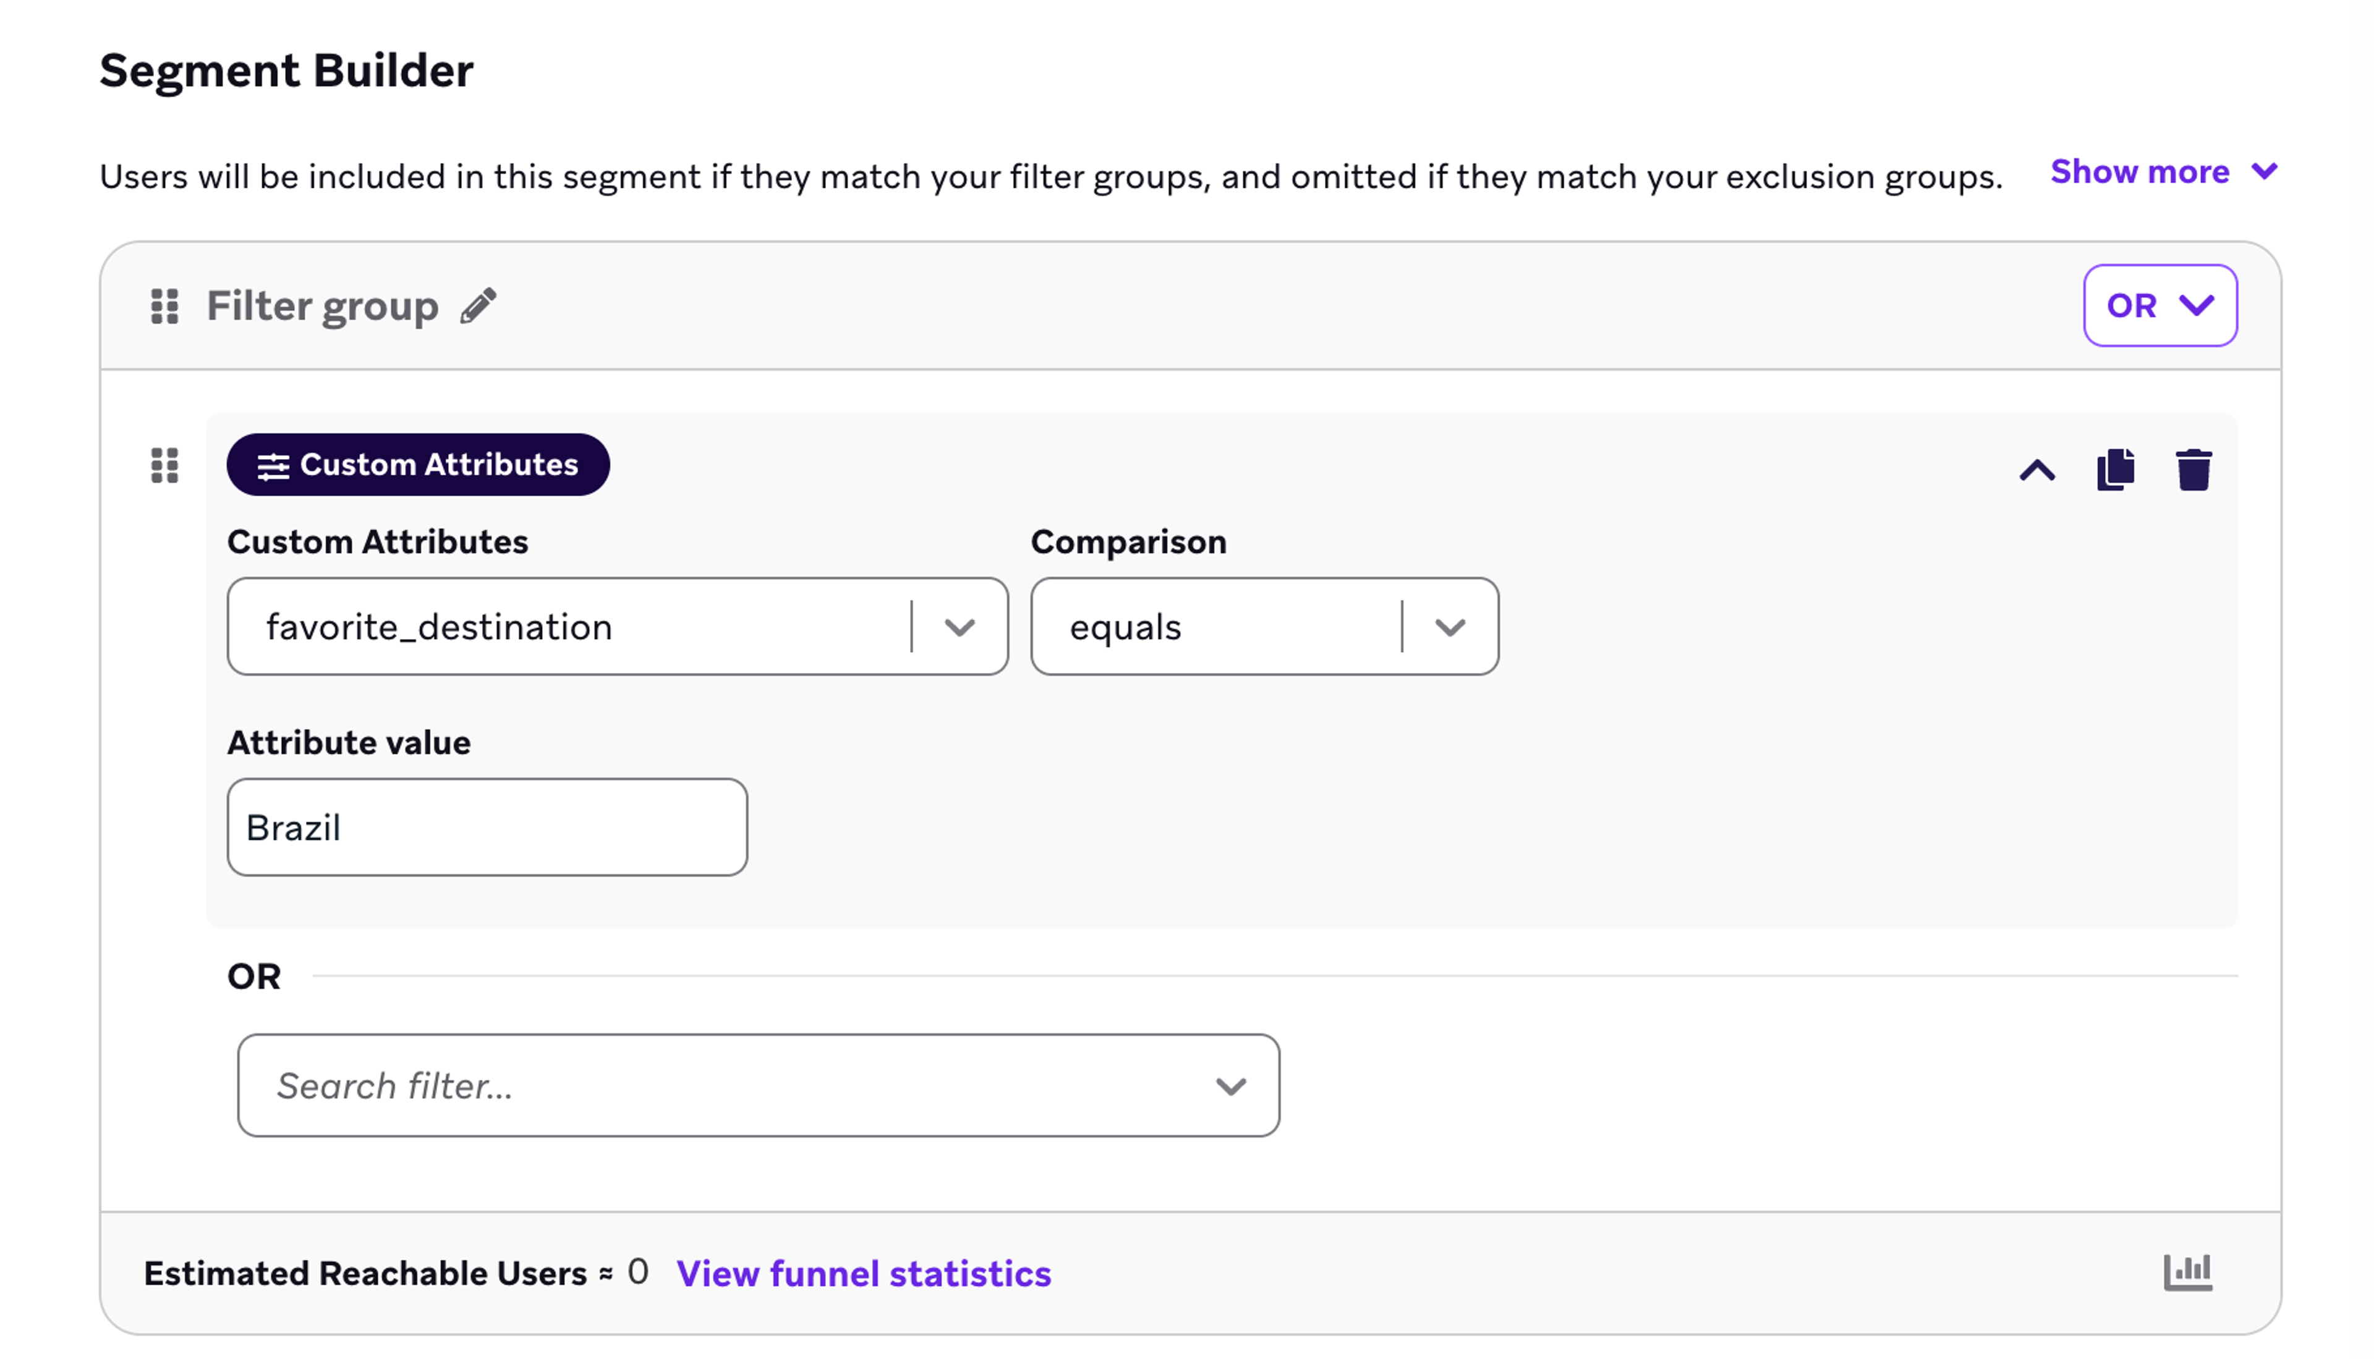
Task: Duplicate the Custom Attributes filter
Action: pos(2116,468)
